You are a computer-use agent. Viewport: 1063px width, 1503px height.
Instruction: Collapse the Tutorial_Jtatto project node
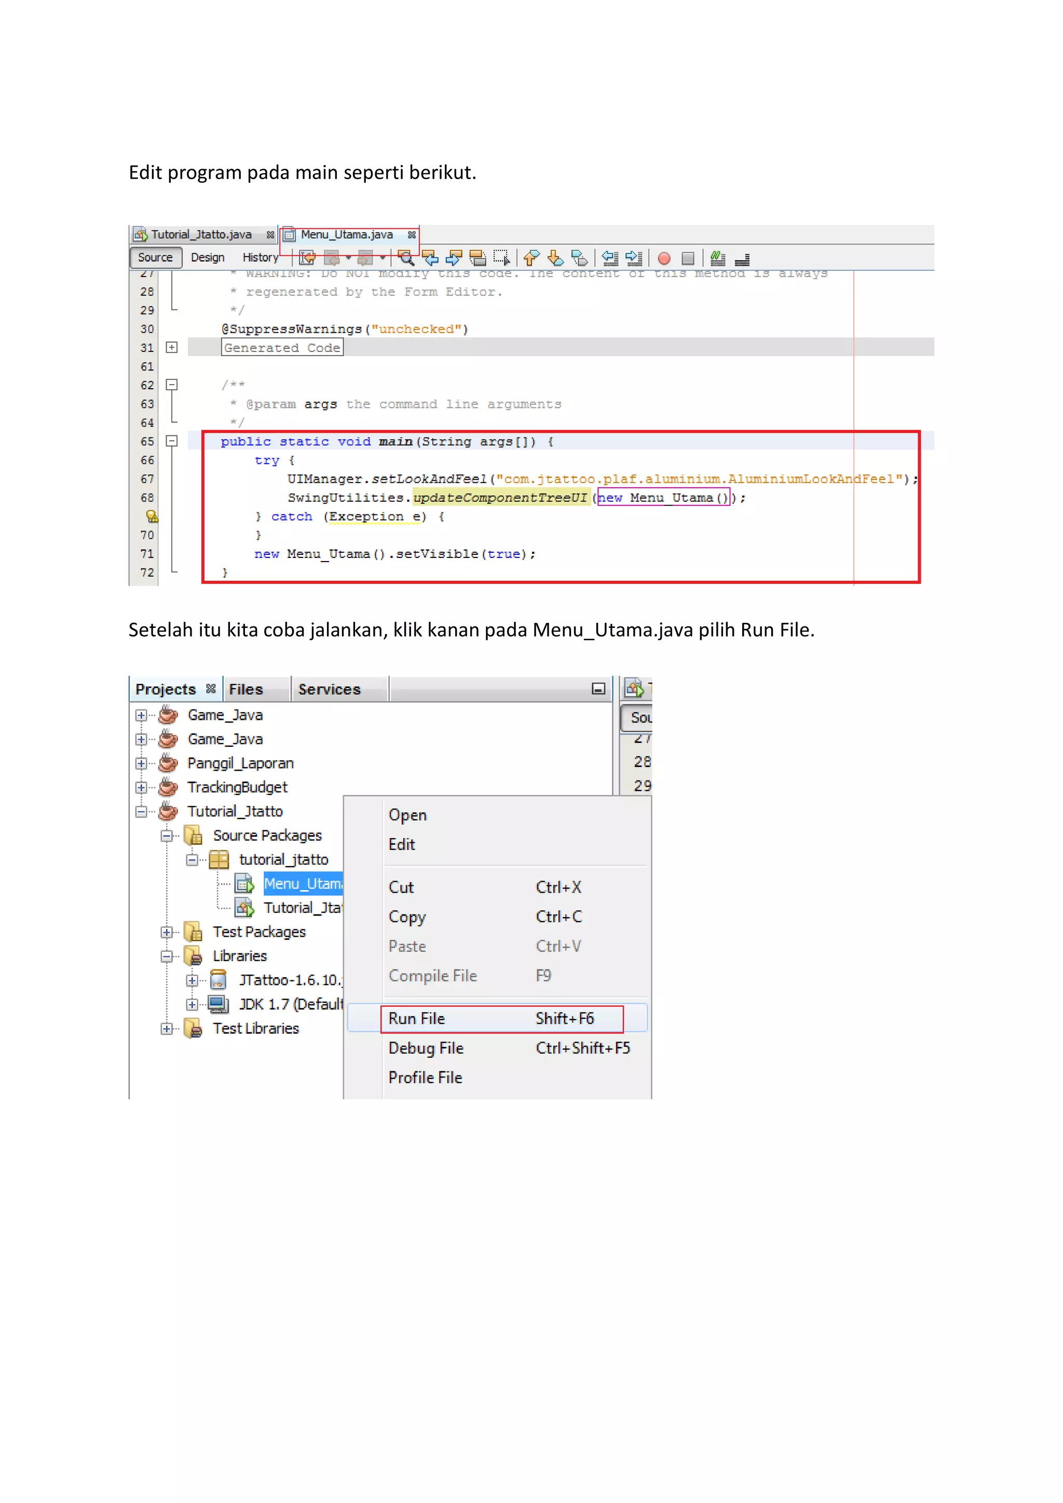(141, 812)
